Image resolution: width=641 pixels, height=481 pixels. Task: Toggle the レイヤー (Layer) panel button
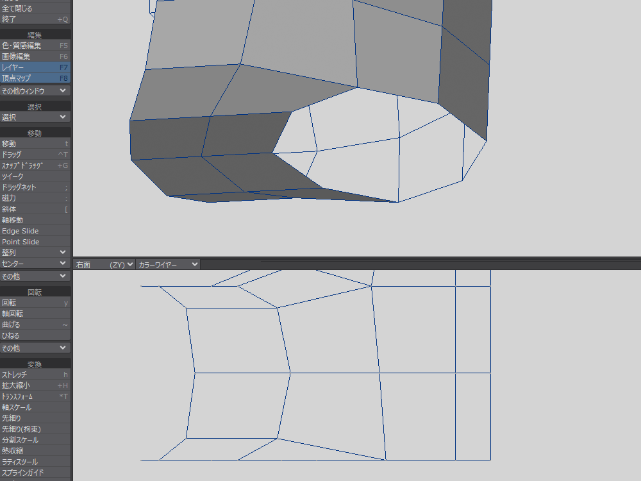pyautogui.click(x=35, y=67)
